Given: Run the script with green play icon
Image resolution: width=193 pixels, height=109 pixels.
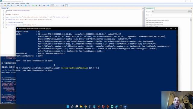Looking at the screenshot, I should [33, 5].
